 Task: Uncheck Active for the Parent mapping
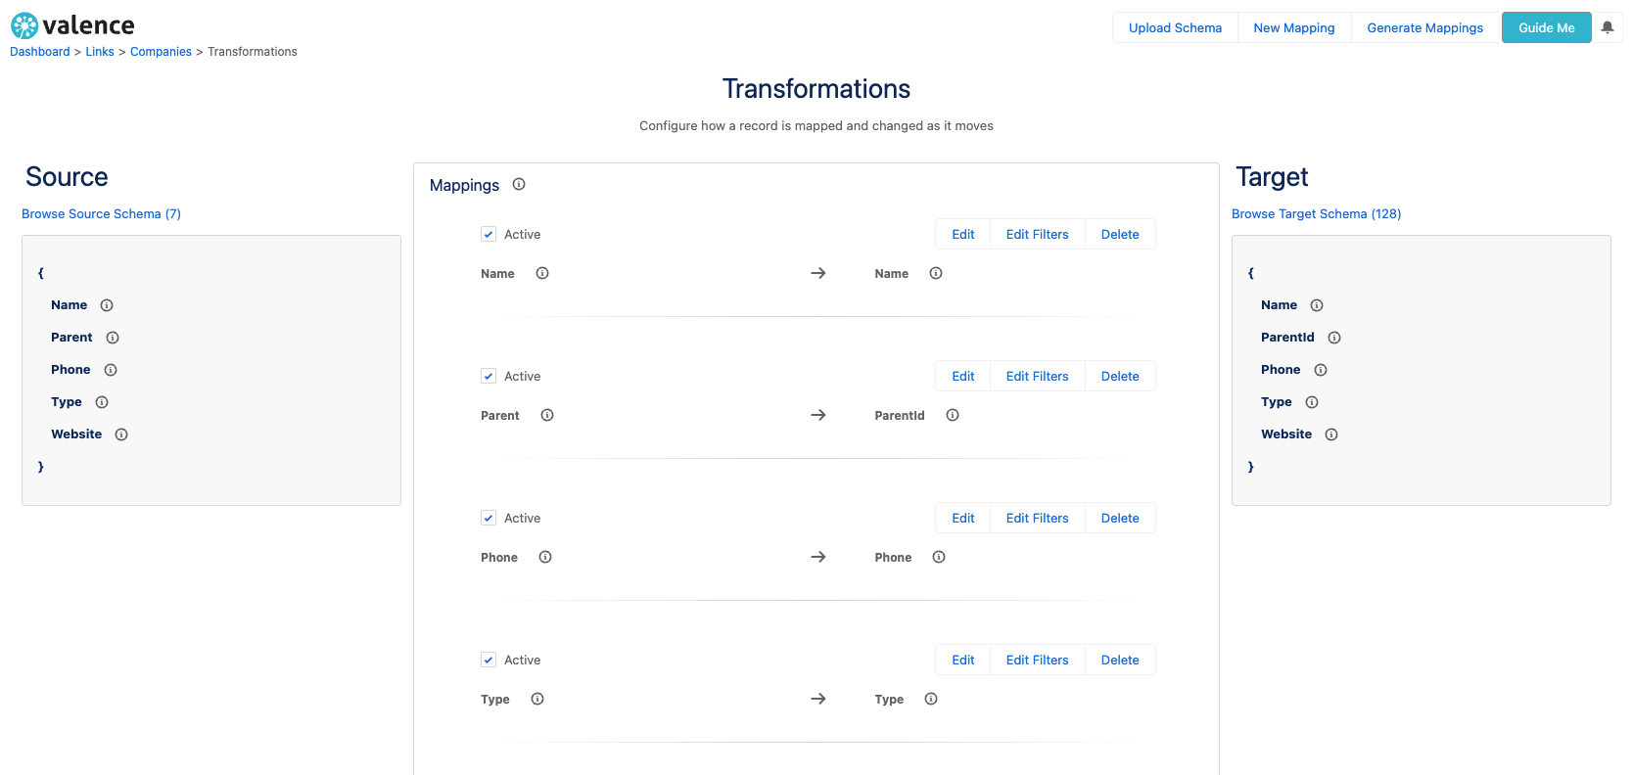coord(489,376)
